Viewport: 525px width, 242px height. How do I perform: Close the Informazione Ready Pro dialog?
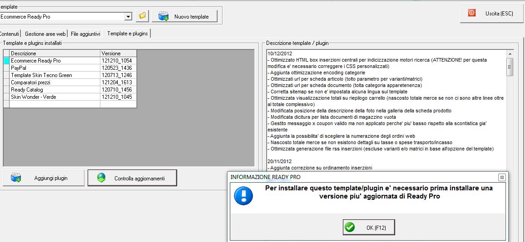[x=501, y=177]
